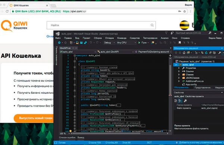
Task: Close the QIWI Кошелек Chrome tab
Action: coord(47,6)
